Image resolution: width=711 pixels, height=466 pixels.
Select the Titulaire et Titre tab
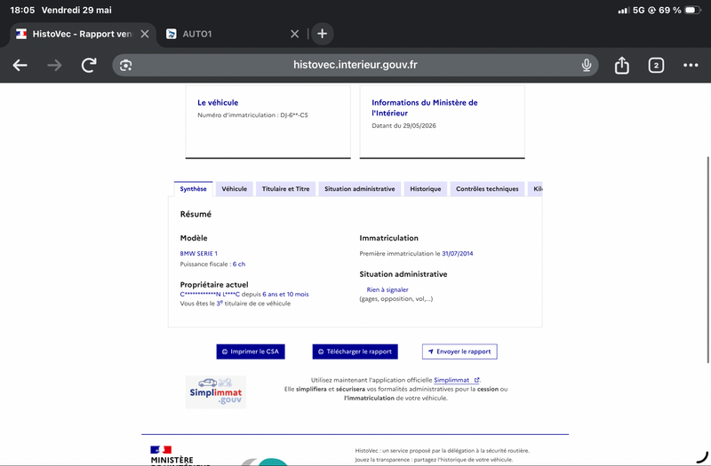[x=285, y=189]
